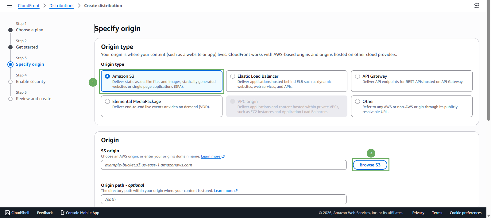Screen dimensions: 491x218
Task: Click the "Origin path - optional" field label
Action: coord(122,185)
